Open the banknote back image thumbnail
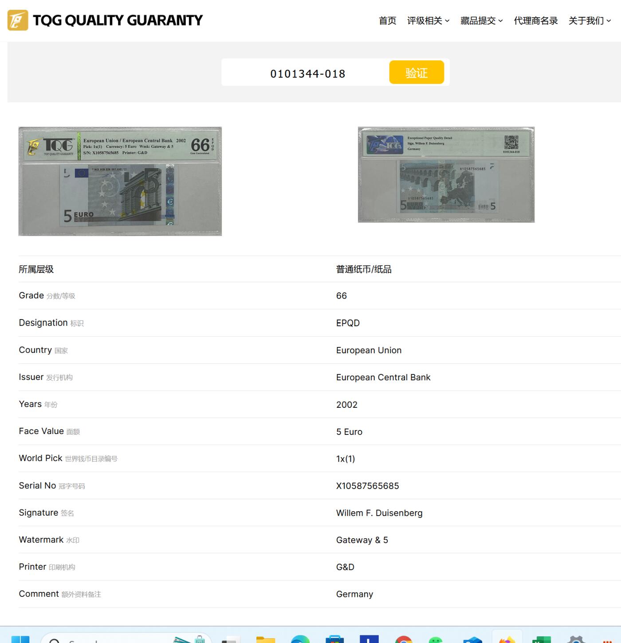The width and height of the screenshot is (621, 643). [446, 174]
